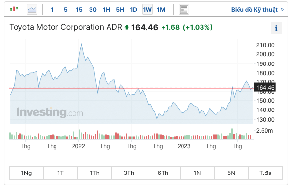
Task: Click the Toyota Motor Corporation ADR title
Action: click(x=66, y=27)
